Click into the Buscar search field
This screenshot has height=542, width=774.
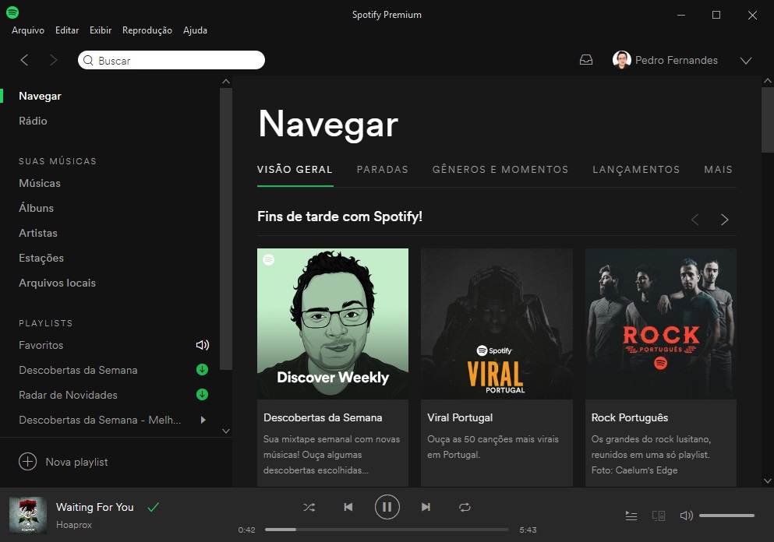pyautogui.click(x=171, y=60)
